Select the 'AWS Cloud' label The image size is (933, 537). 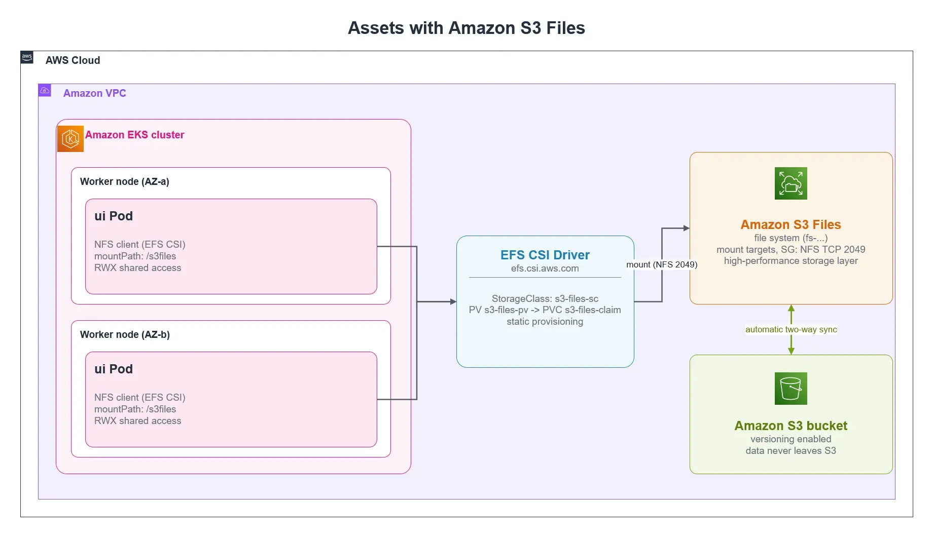pos(73,60)
